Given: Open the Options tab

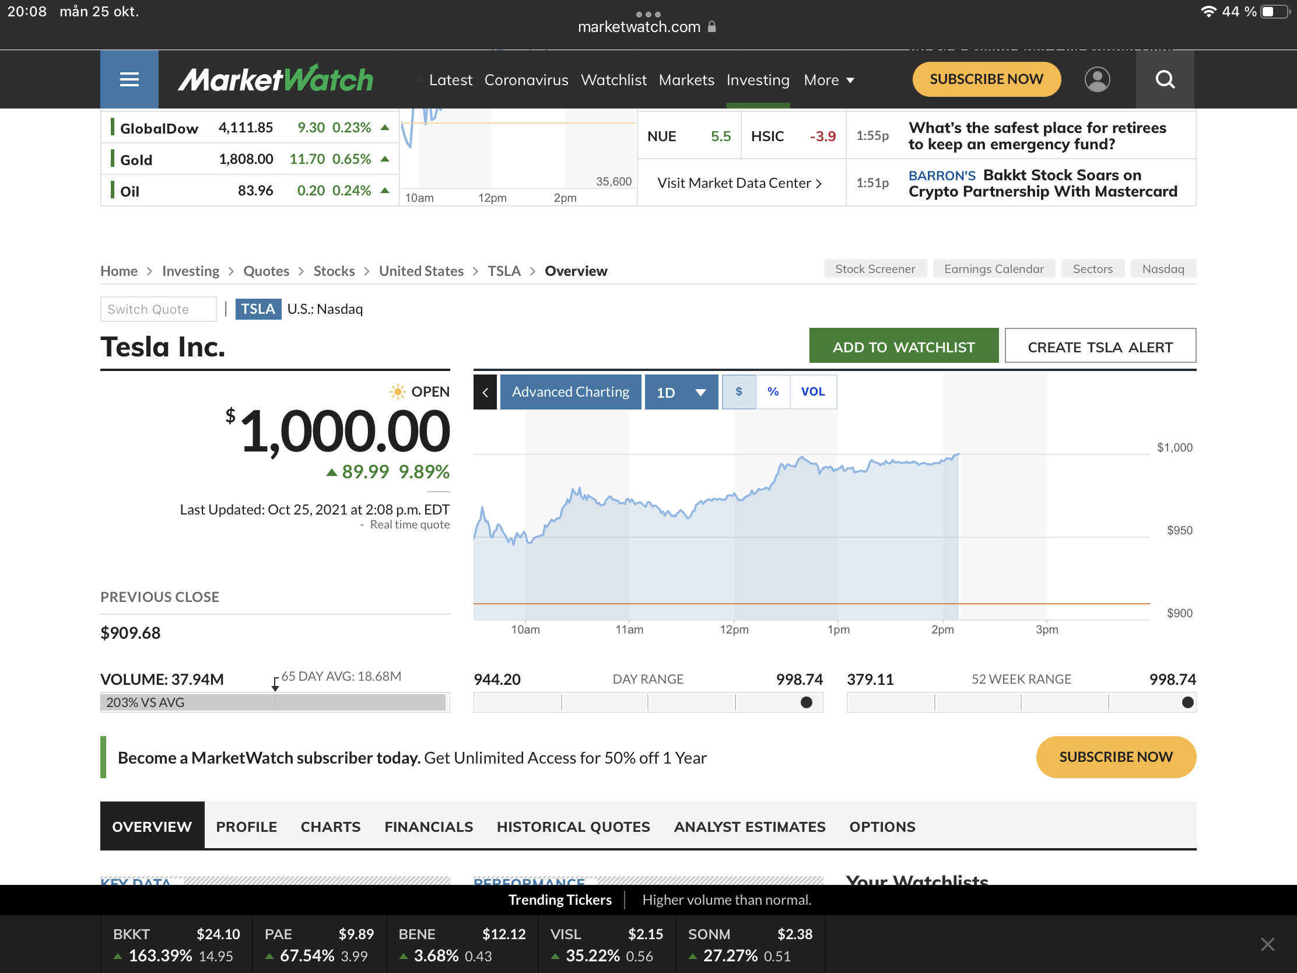Looking at the screenshot, I should [882, 826].
